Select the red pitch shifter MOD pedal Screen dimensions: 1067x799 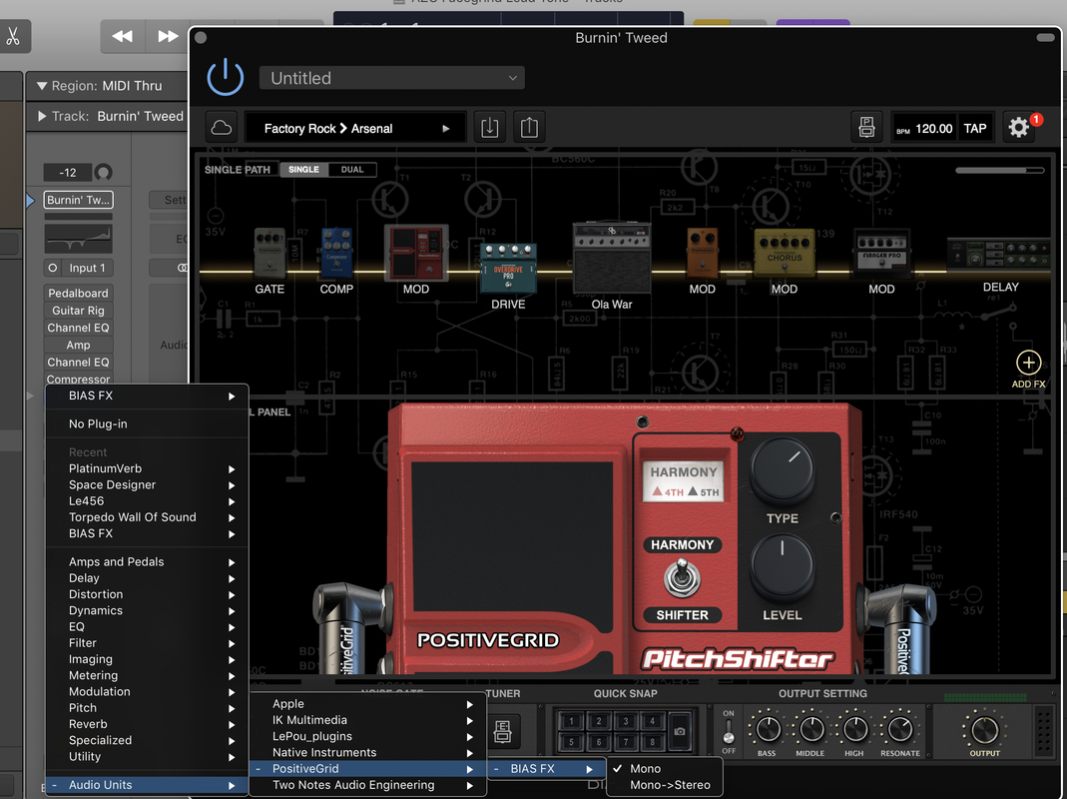pos(416,253)
